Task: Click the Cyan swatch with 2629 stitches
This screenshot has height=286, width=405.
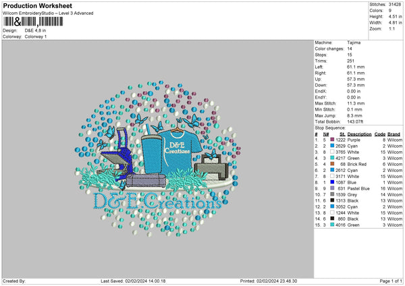Action: pyautogui.click(x=332, y=146)
